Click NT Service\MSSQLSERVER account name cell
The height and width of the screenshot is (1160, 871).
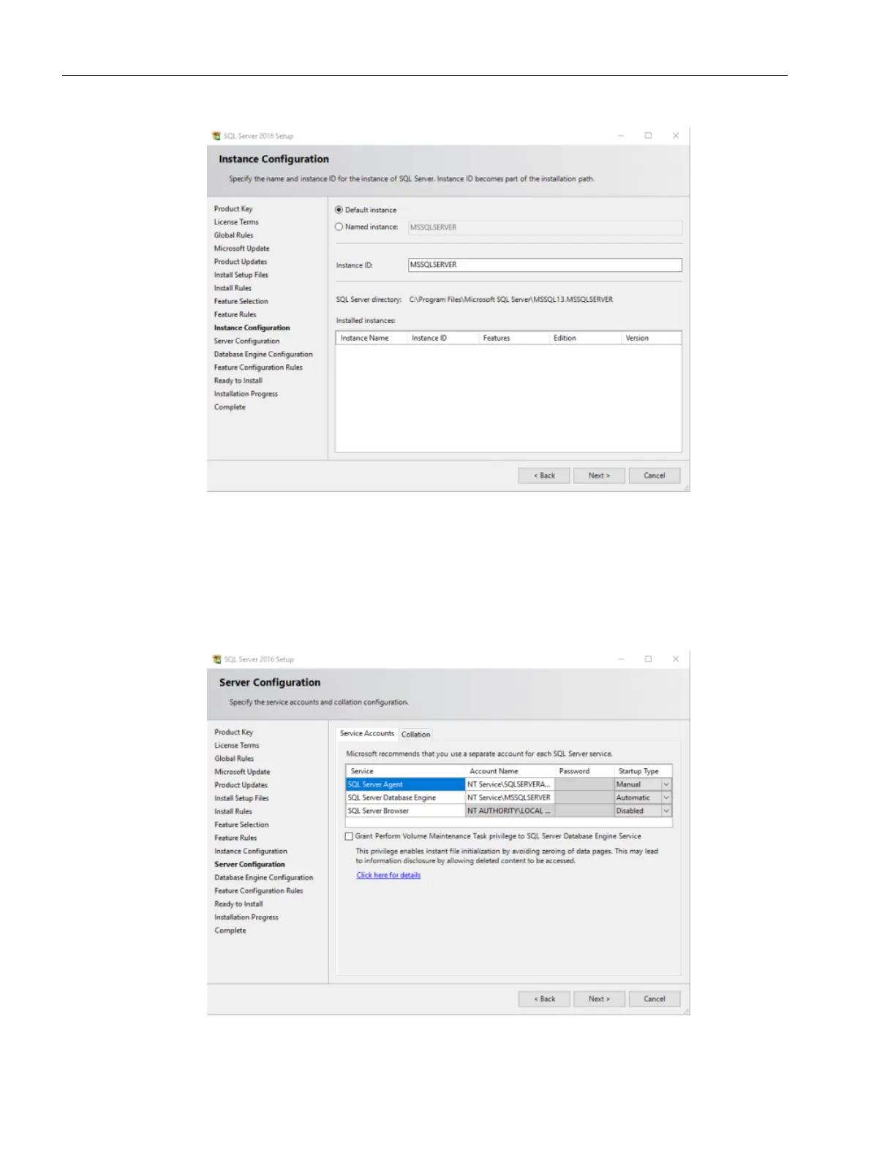tap(510, 797)
